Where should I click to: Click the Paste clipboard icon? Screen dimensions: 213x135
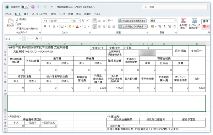10,21
